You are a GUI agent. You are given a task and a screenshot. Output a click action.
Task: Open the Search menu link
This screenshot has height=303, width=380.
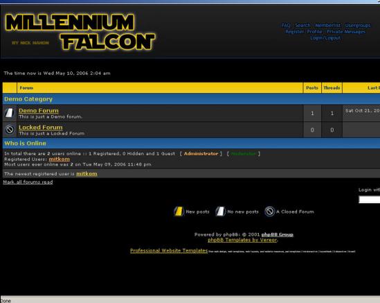pos(302,25)
